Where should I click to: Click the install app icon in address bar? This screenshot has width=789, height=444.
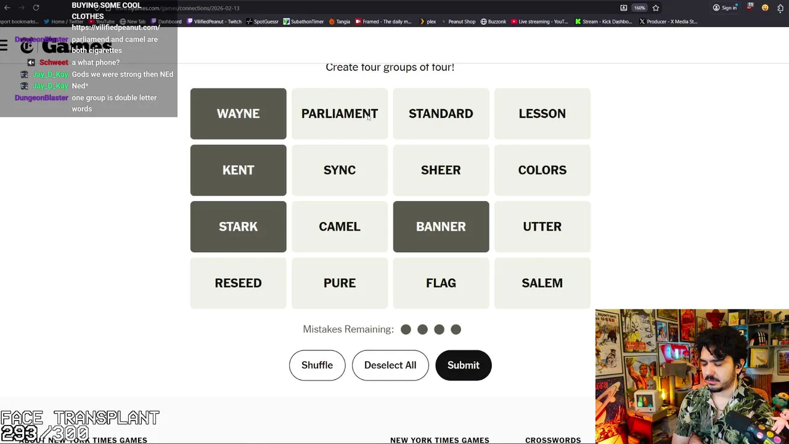pos(624,8)
